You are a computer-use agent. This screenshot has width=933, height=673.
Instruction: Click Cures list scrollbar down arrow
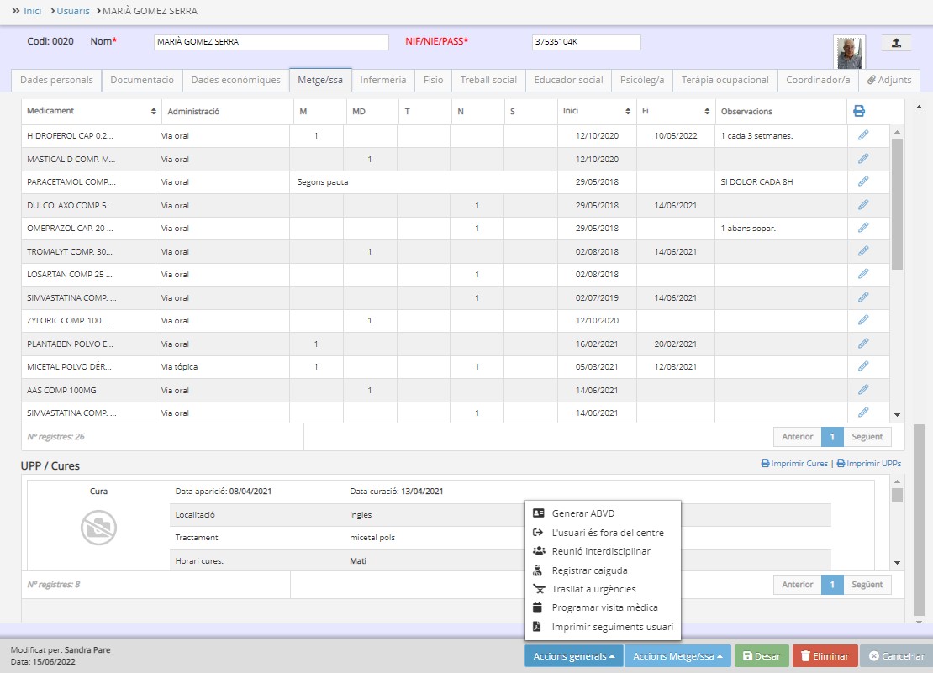tap(898, 563)
